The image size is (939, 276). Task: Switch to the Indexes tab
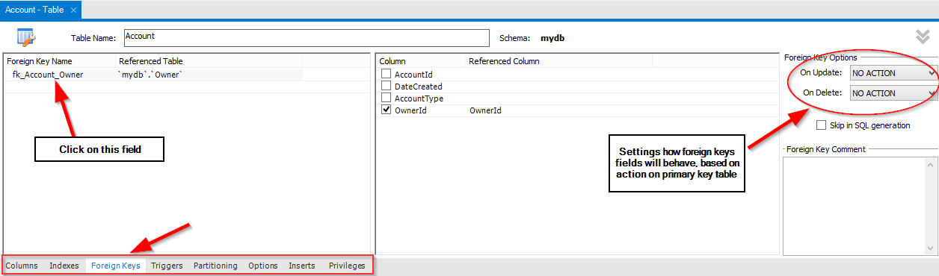coord(64,266)
